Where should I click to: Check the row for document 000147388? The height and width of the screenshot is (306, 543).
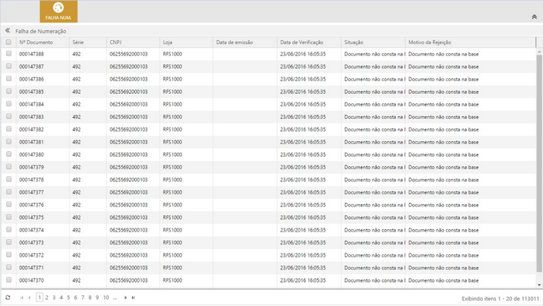tap(9, 54)
